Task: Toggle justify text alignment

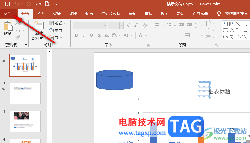Action: click(x=180, y=35)
